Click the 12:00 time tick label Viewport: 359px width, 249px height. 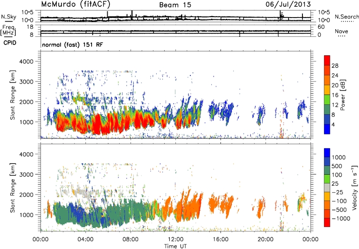click(x=175, y=240)
